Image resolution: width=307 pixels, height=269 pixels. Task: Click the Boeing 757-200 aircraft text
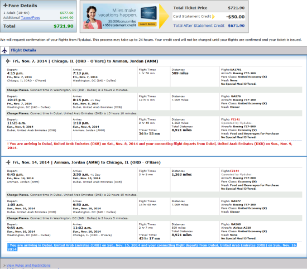[244, 73]
